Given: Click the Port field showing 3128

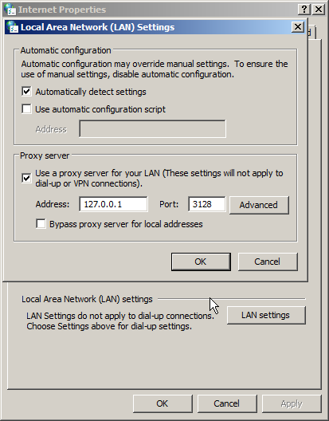Looking at the screenshot, I should point(207,204).
